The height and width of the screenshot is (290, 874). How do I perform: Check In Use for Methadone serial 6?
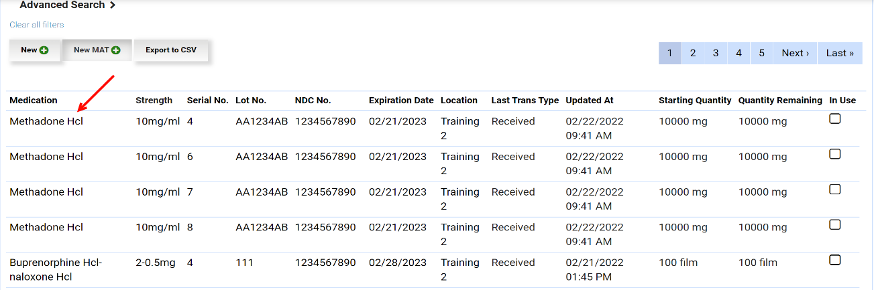pos(835,154)
